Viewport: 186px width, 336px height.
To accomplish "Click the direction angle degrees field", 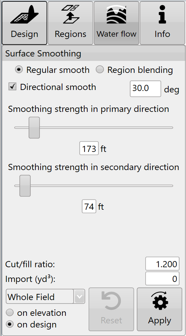I will pyautogui.click(x=145, y=89).
